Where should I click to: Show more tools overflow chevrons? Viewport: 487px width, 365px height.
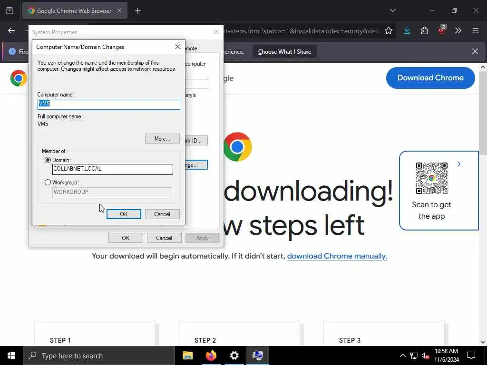pos(458,30)
